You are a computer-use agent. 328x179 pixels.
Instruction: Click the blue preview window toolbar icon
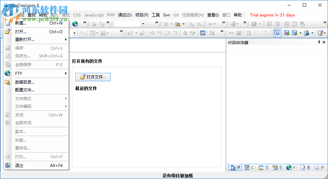click(203, 33)
